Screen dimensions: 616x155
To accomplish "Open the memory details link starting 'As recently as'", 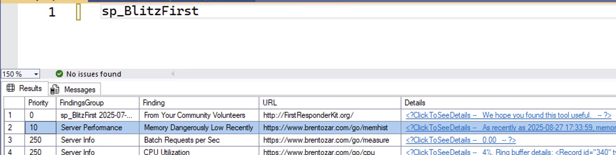I will pos(511,128).
